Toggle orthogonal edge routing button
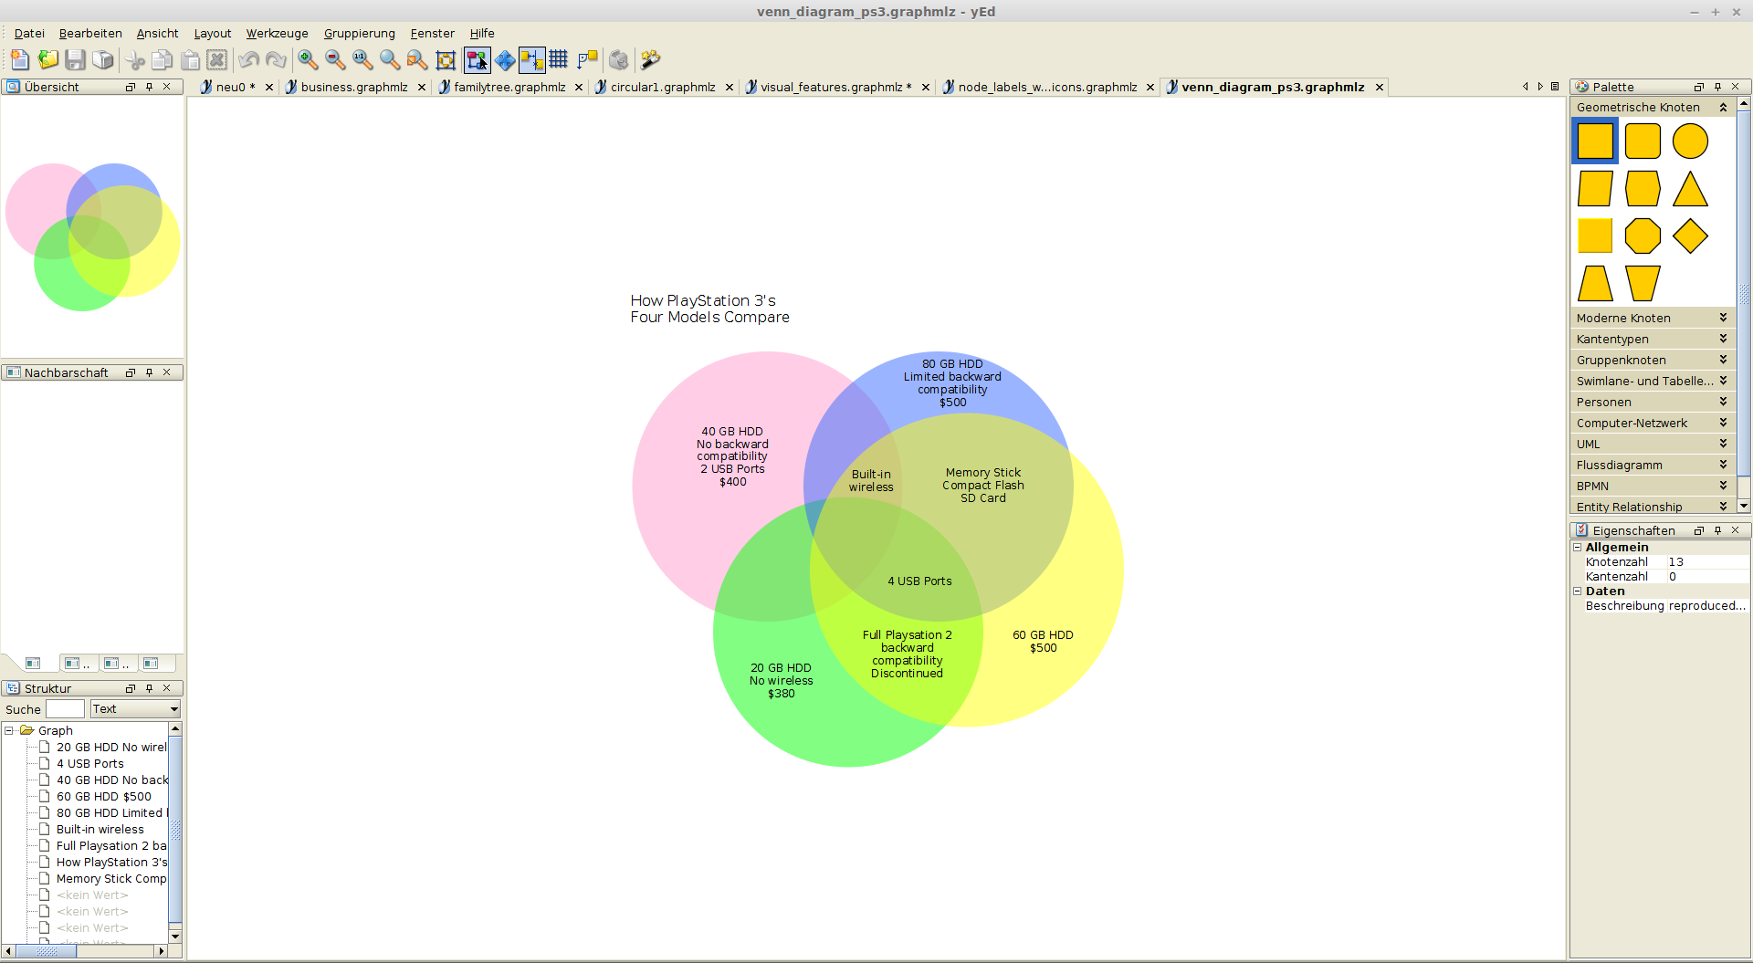The height and width of the screenshot is (963, 1753). 587,60
